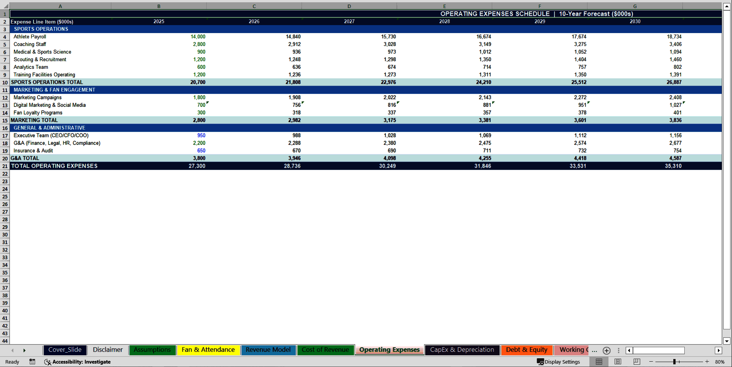This screenshot has height=367, width=732.
Task: Switch to the Cover_Slide tab
Action: tap(65, 350)
